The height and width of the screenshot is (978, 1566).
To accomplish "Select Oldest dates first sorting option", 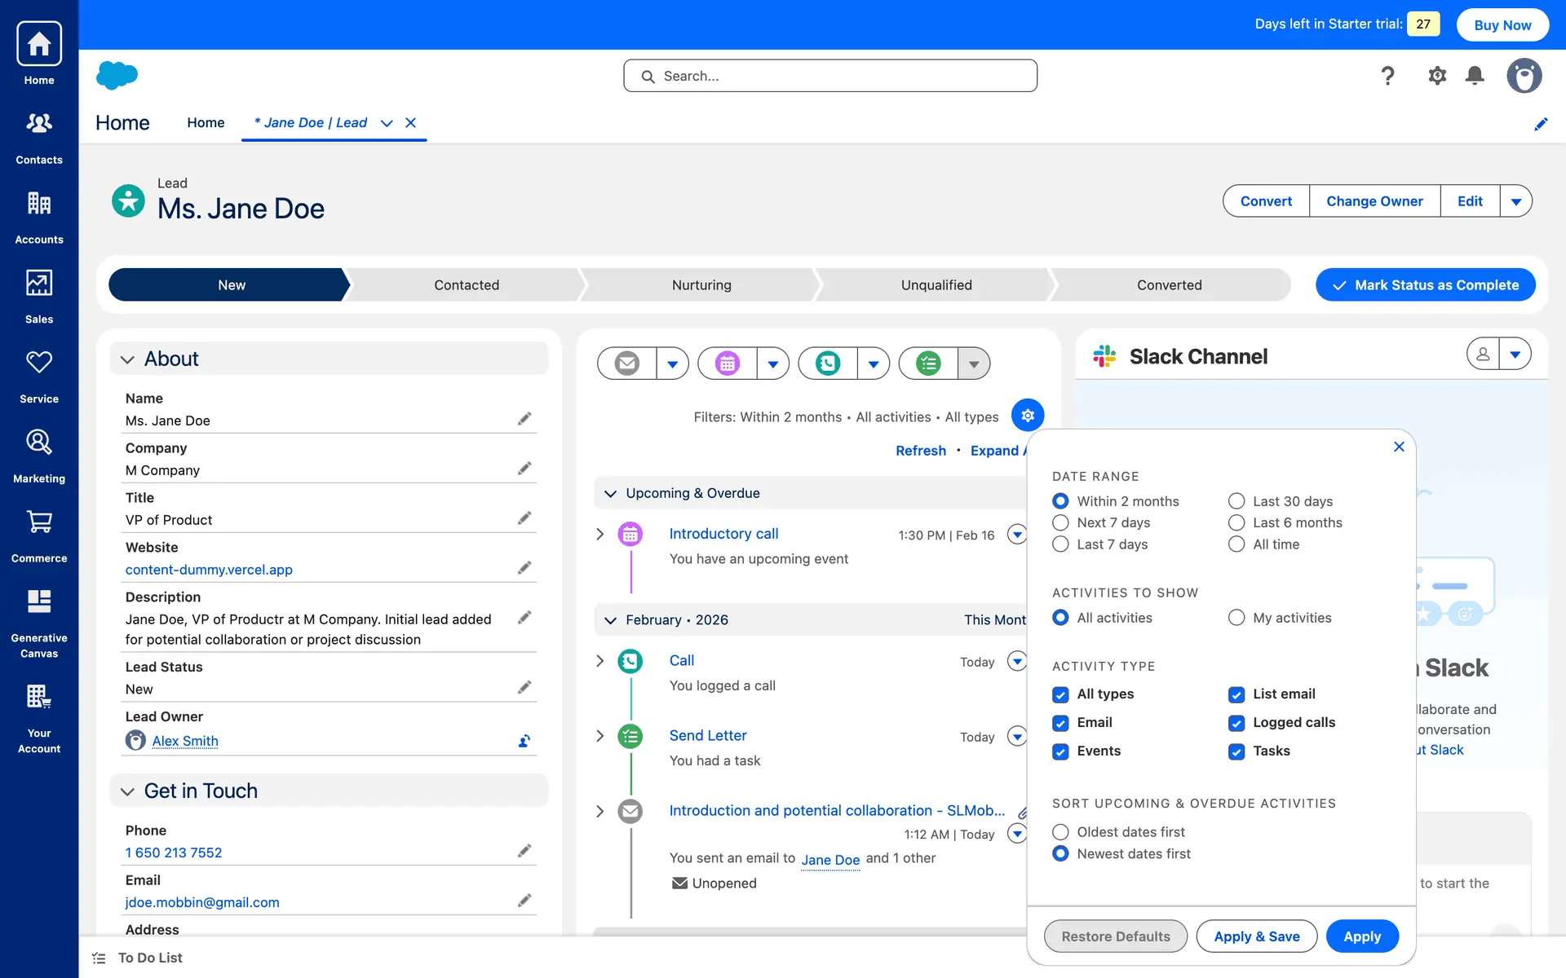I will pyautogui.click(x=1060, y=832).
